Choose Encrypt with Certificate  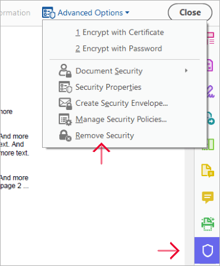click(120, 33)
